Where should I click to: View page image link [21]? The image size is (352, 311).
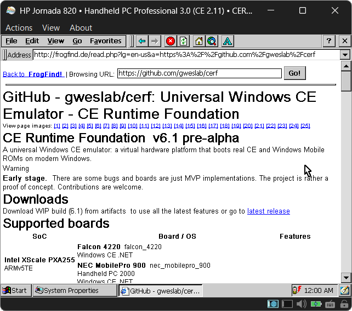[259, 126]
